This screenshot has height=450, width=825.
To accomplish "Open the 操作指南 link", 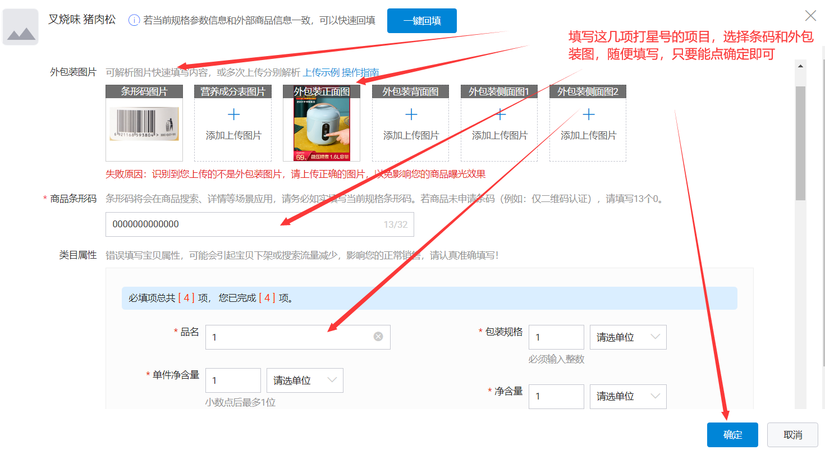I will [360, 72].
